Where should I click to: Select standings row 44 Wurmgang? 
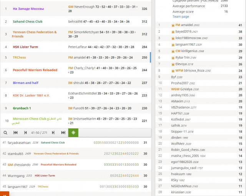76,176
